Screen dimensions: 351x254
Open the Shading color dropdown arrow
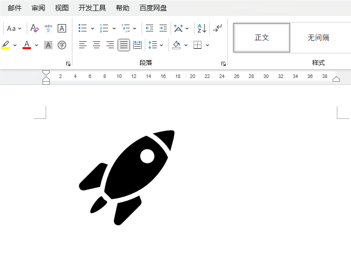pos(186,45)
